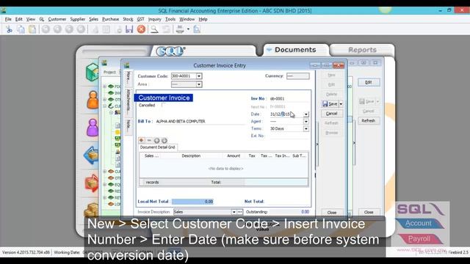470x264 pixels.
Task: Click the Find magnifier toolbar icon
Action: pyautogui.click(x=154, y=29)
